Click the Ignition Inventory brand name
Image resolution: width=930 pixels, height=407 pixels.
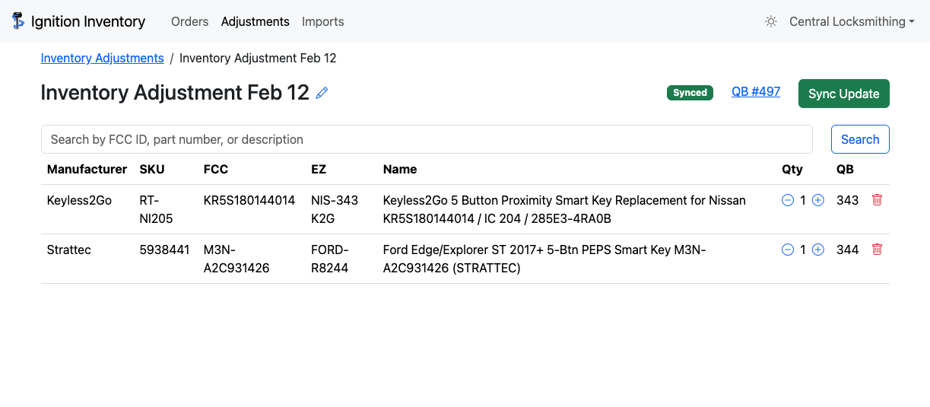[x=88, y=21]
